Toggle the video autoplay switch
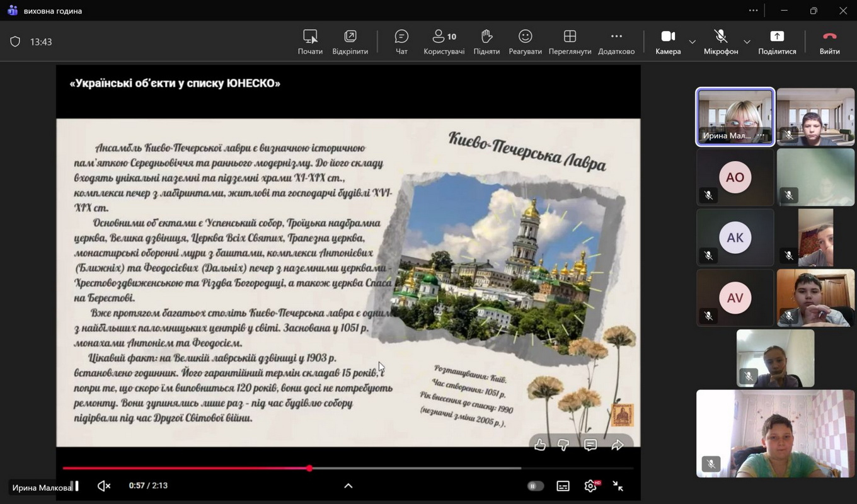The height and width of the screenshot is (504, 857). tap(535, 486)
